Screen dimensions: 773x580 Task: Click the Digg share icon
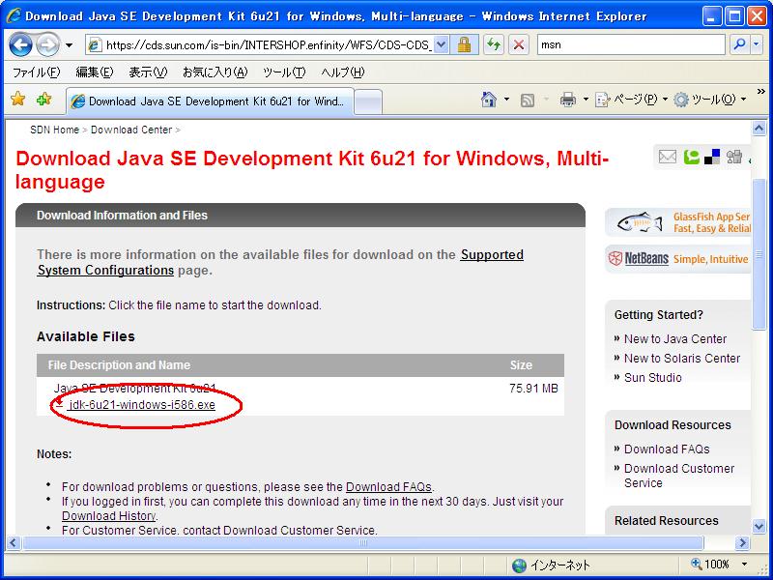(x=734, y=157)
